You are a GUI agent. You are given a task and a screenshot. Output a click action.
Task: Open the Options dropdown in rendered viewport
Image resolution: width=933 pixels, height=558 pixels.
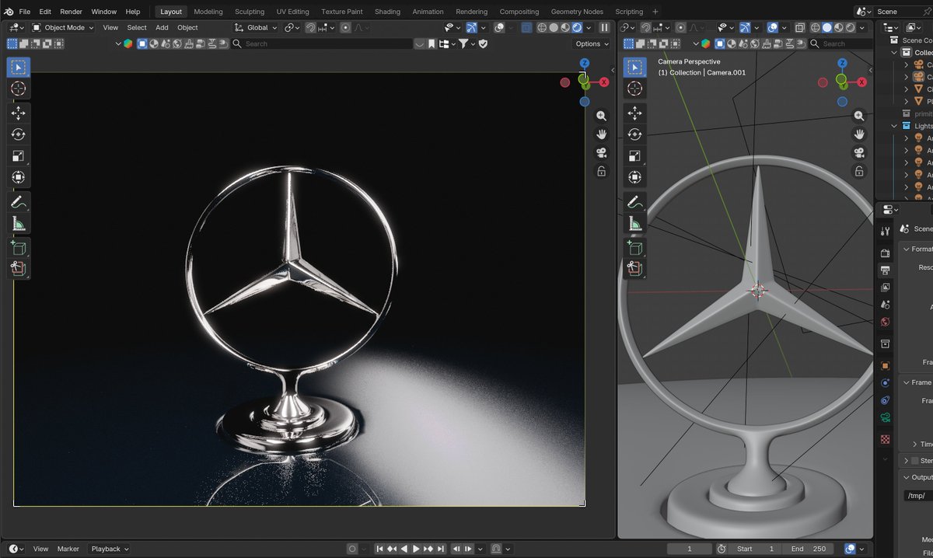point(592,44)
